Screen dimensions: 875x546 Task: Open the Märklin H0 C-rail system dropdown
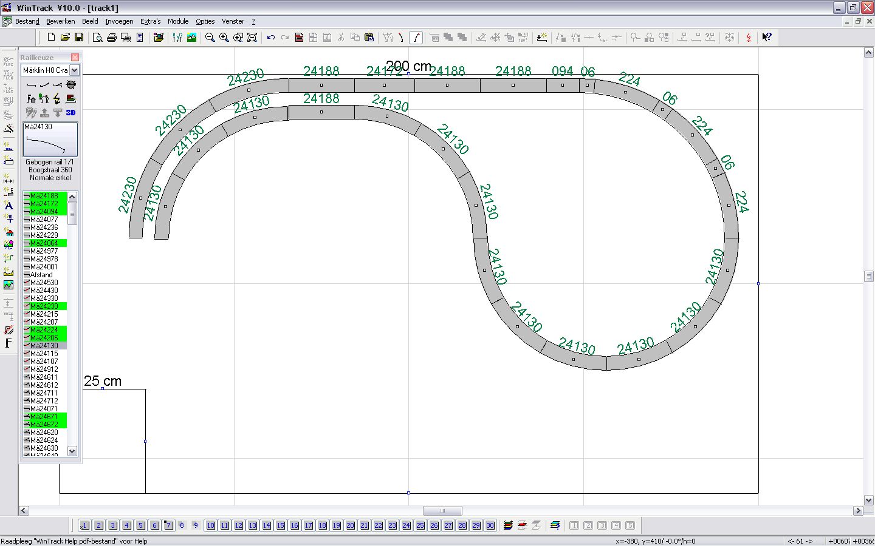[x=74, y=70]
